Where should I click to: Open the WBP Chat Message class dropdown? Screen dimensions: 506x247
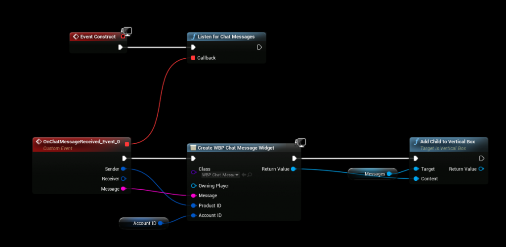pos(220,175)
